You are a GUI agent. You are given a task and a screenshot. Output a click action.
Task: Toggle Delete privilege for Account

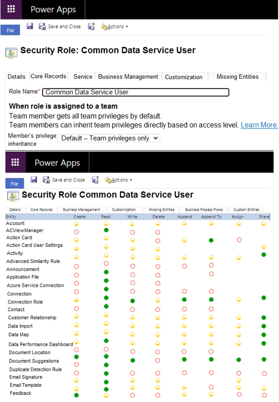pos(158,224)
